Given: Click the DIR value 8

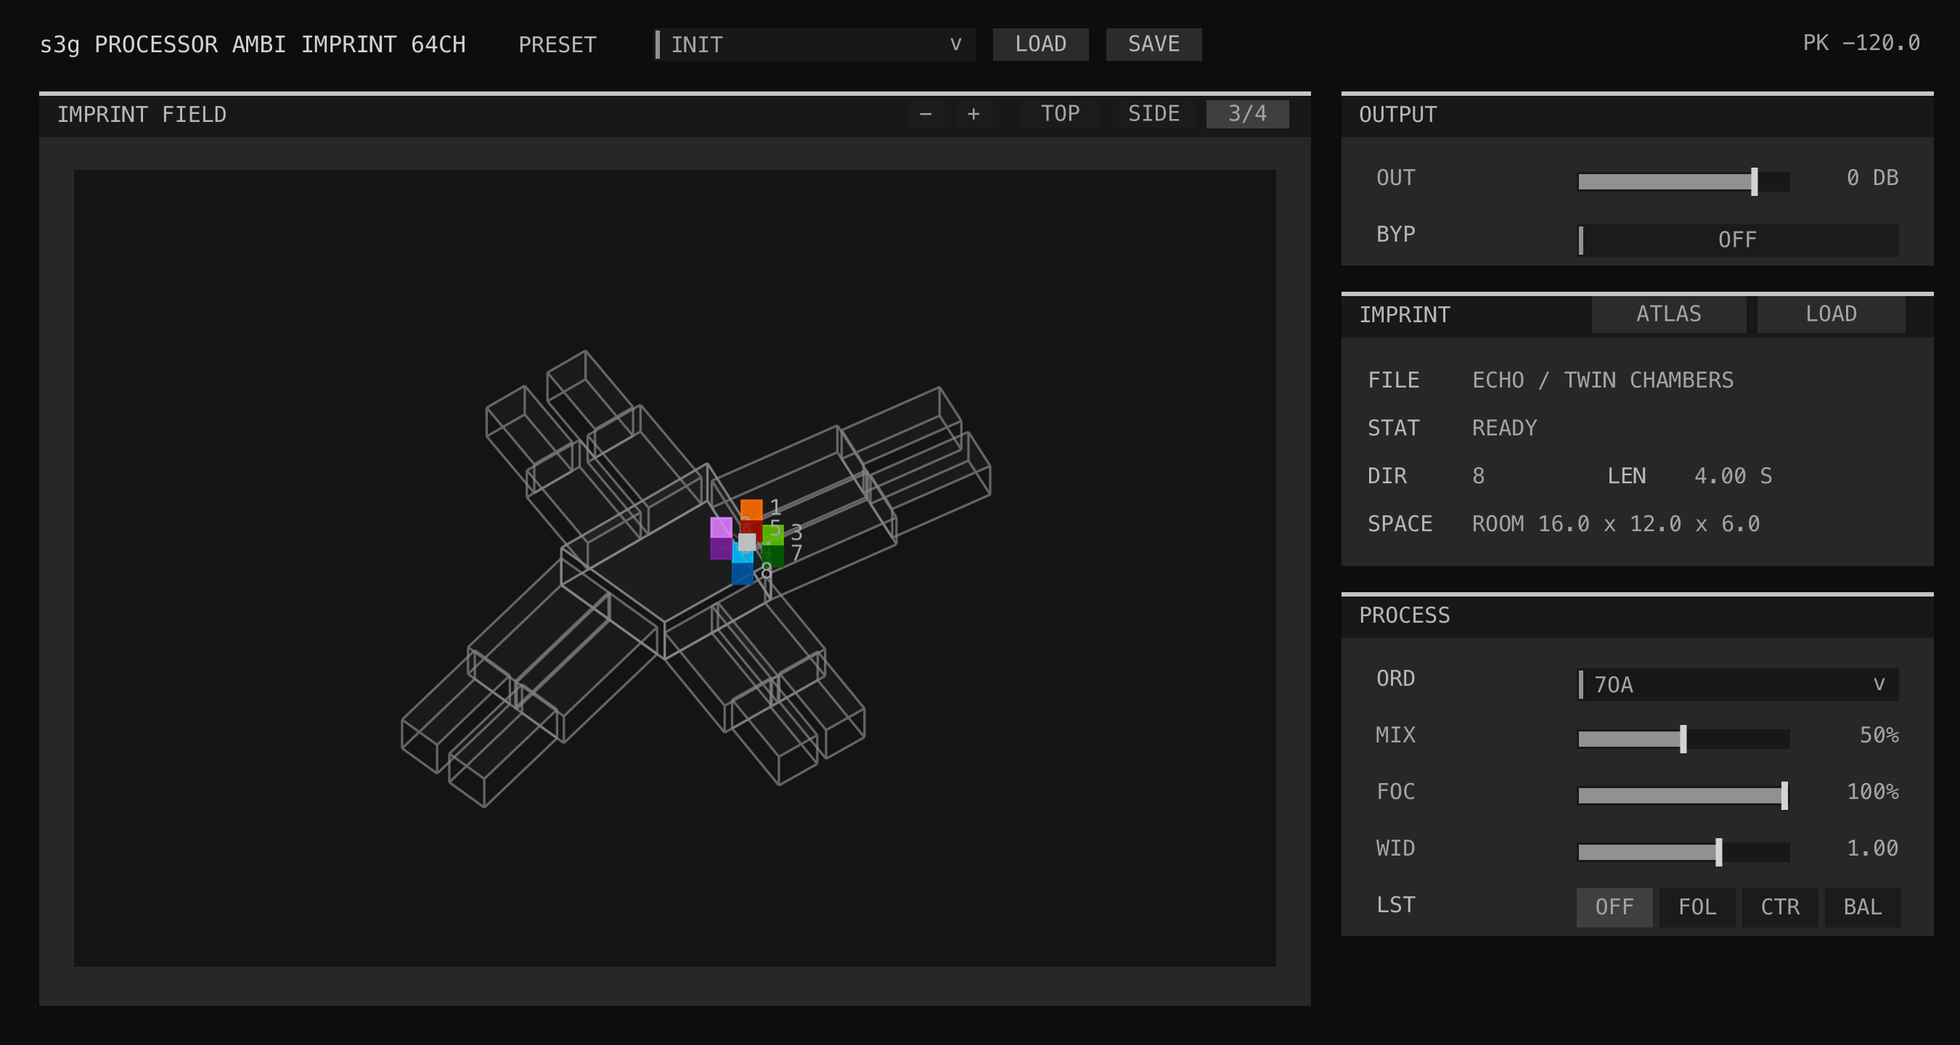Looking at the screenshot, I should click(1477, 476).
